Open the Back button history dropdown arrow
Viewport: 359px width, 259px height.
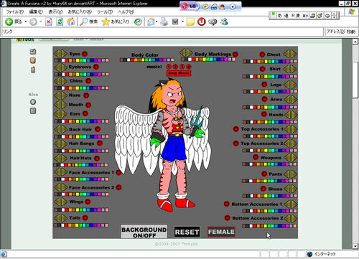point(26,22)
